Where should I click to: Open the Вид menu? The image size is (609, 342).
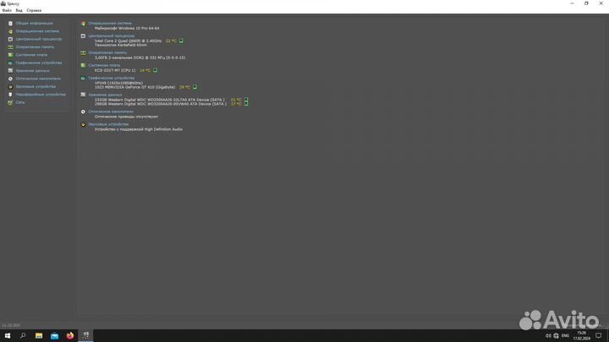[x=19, y=10]
